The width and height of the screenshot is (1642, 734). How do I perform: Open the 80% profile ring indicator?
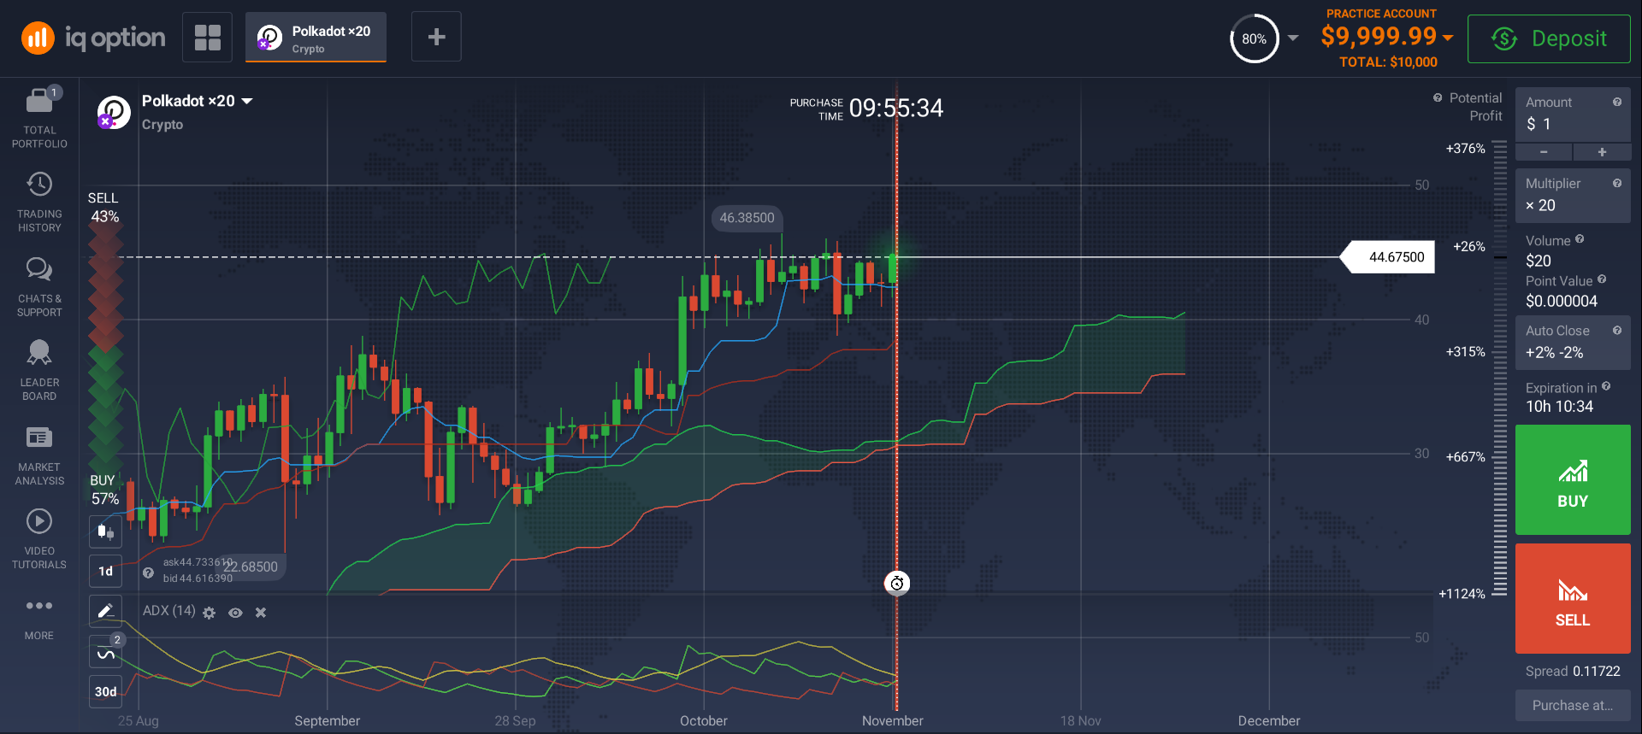(1254, 38)
